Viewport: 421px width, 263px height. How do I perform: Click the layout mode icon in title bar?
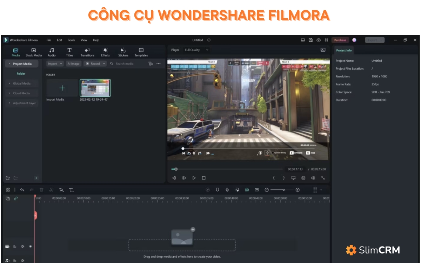tap(303, 40)
